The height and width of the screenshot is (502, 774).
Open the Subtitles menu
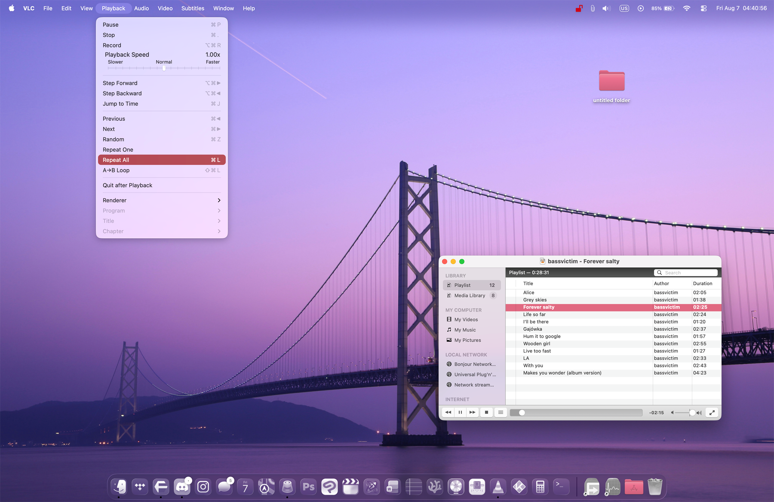tap(193, 8)
